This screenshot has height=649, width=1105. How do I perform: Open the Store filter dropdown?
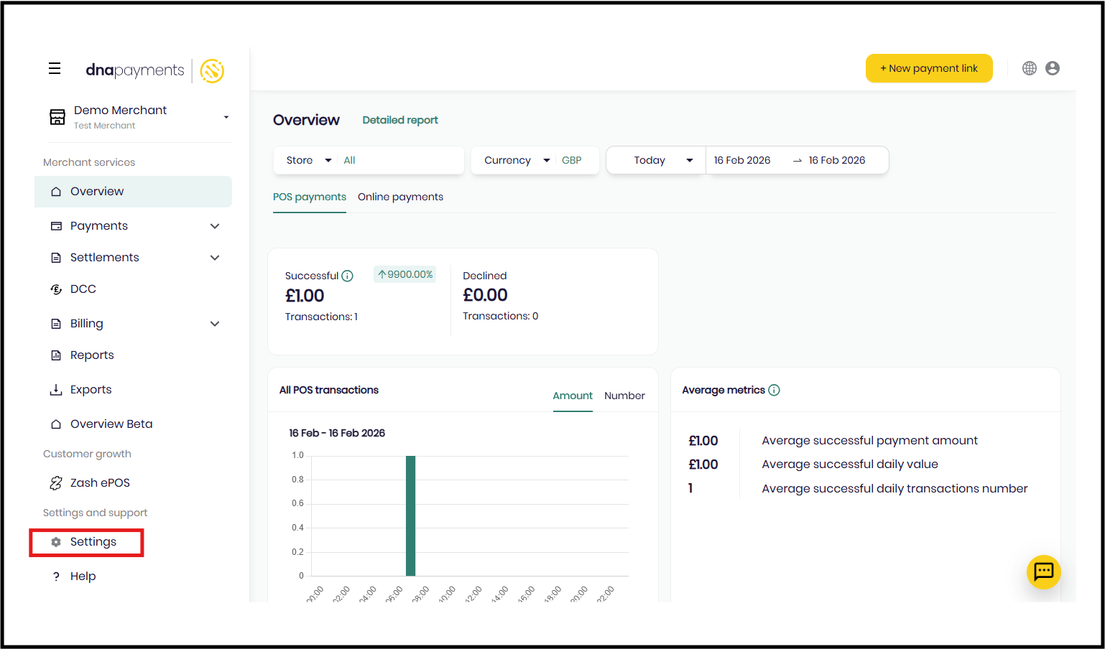[x=308, y=160]
